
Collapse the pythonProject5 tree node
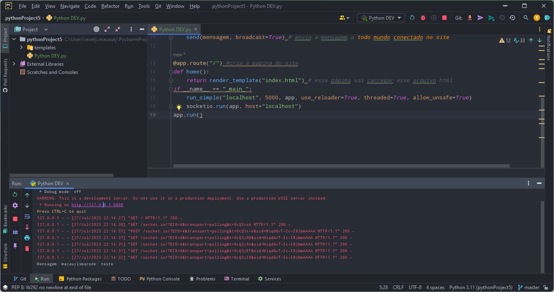click(x=14, y=39)
